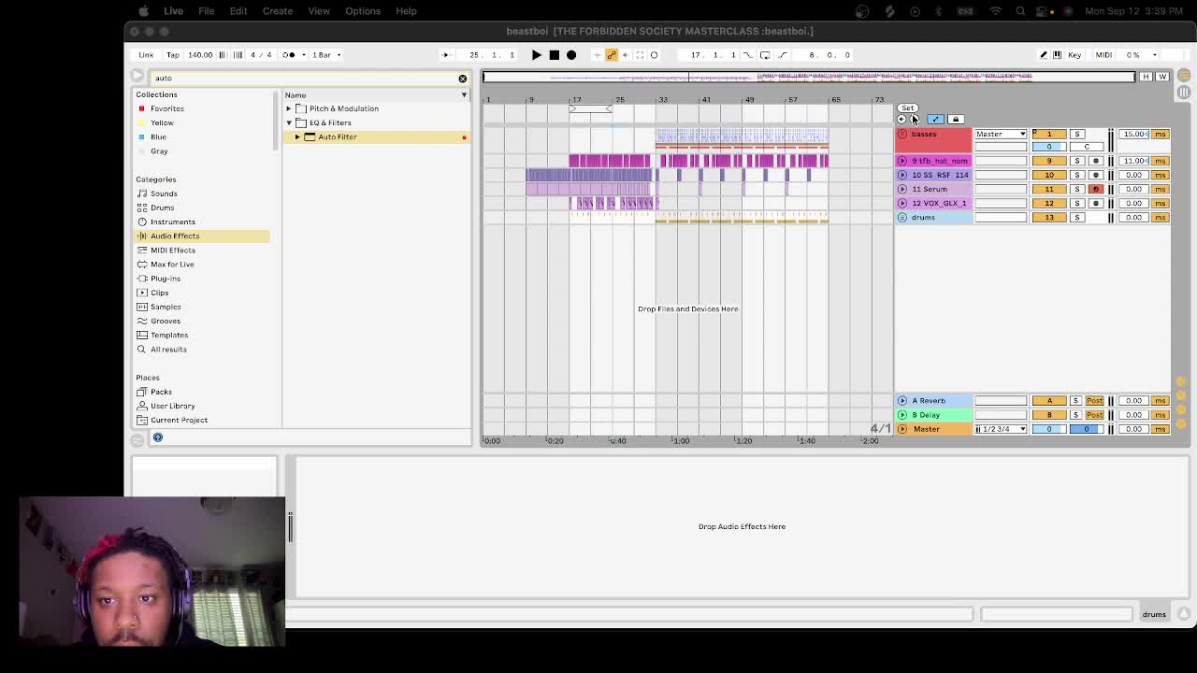Toggle track activator 12 for VOX_GLX_1

pyautogui.click(x=1049, y=203)
